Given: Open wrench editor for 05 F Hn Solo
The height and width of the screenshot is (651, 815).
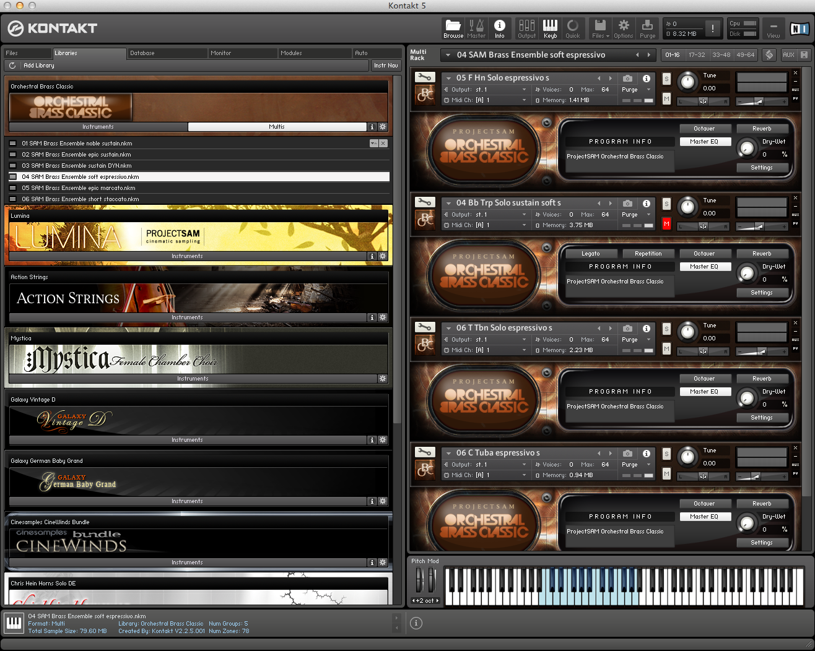Looking at the screenshot, I should (425, 77).
